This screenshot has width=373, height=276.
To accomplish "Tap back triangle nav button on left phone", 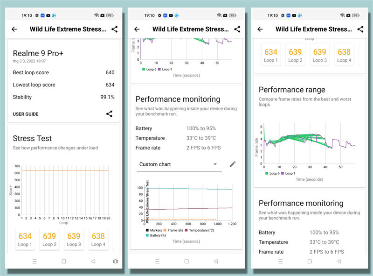I will pyautogui.click(x=93, y=262).
